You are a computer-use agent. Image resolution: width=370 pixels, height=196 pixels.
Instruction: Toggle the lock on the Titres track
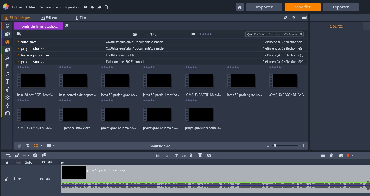click(x=6, y=179)
